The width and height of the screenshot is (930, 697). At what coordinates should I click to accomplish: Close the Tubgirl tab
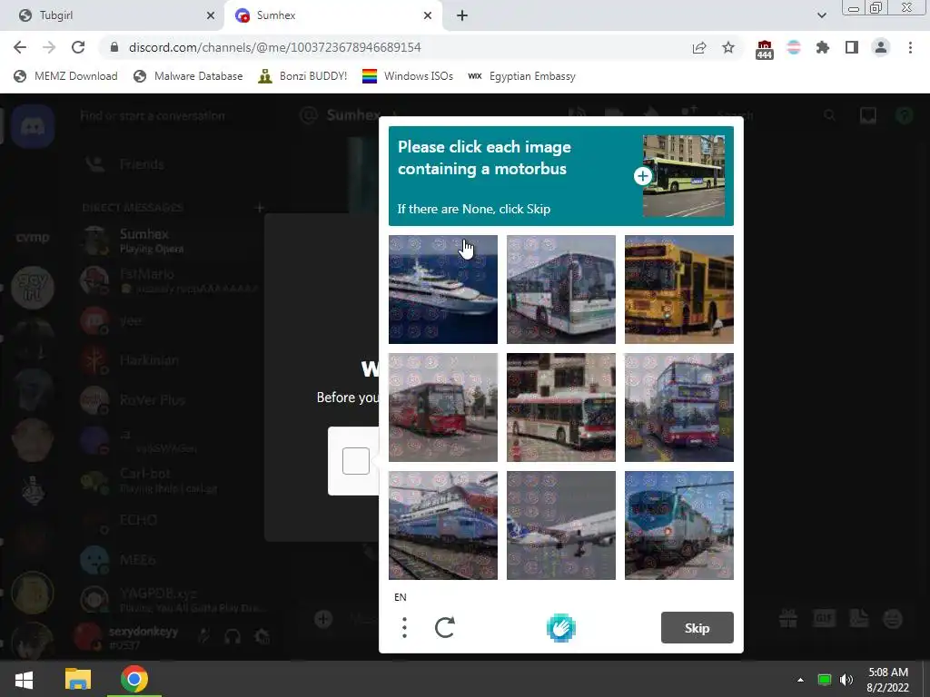pyautogui.click(x=211, y=15)
